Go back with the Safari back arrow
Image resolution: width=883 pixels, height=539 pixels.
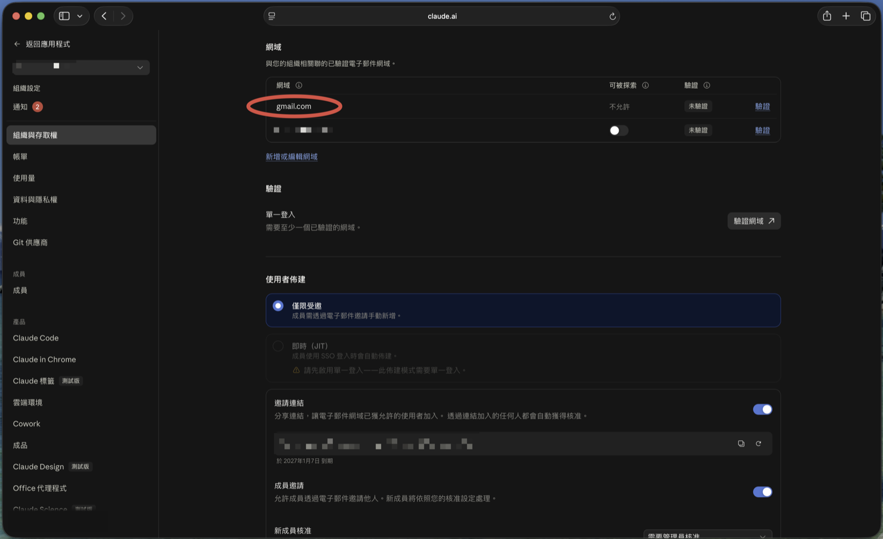[x=104, y=16]
